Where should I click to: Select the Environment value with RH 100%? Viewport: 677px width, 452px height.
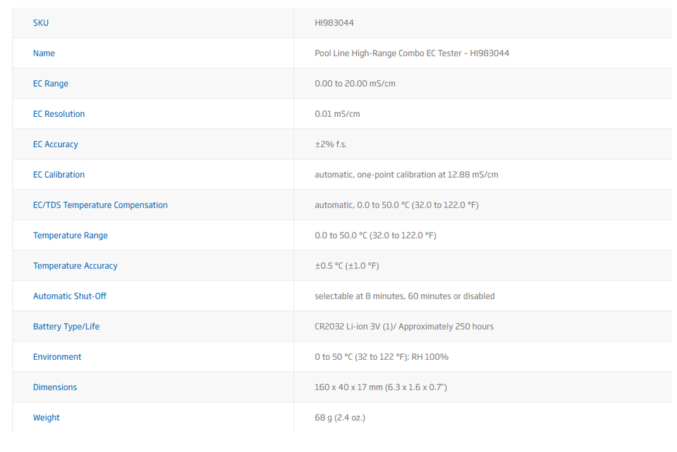pos(382,357)
